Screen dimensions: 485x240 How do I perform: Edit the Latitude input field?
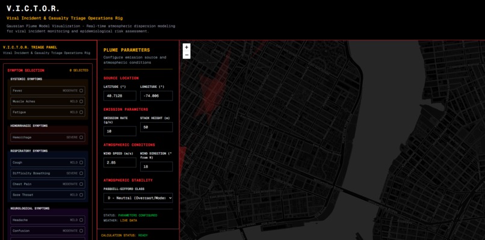coord(120,96)
